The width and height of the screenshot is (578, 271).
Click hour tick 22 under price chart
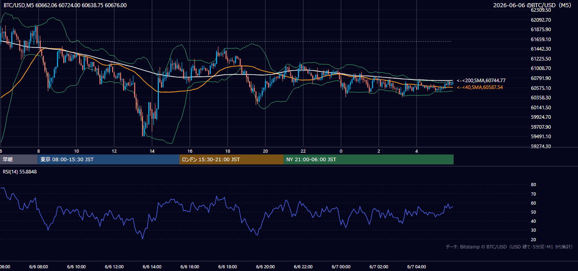(303, 151)
